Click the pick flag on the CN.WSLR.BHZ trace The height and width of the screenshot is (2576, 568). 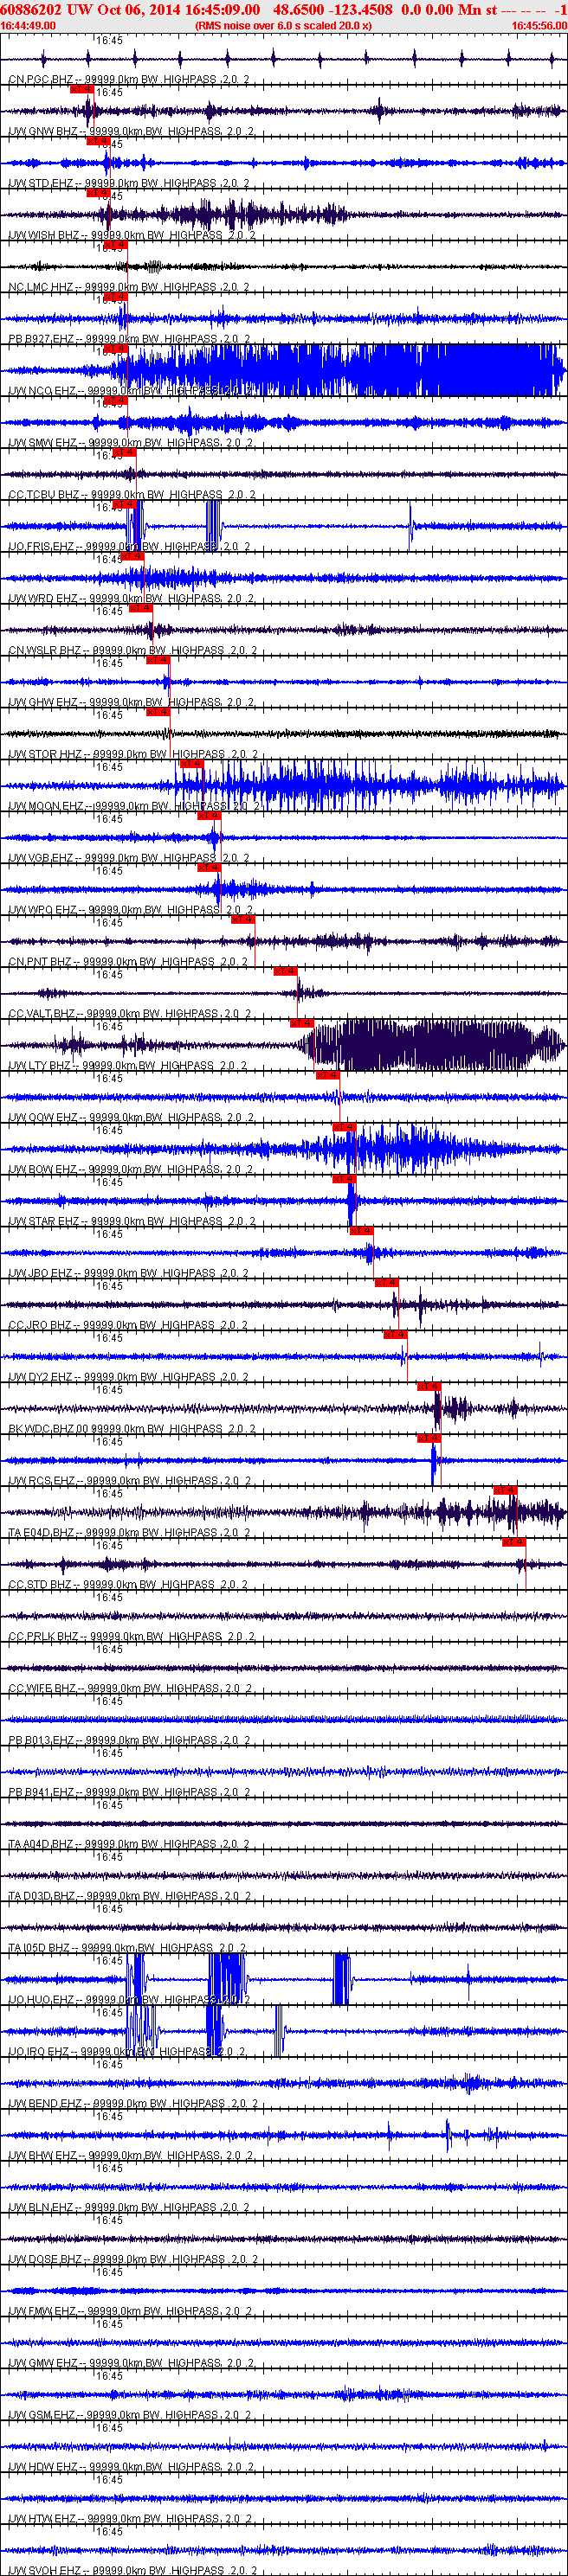140,608
